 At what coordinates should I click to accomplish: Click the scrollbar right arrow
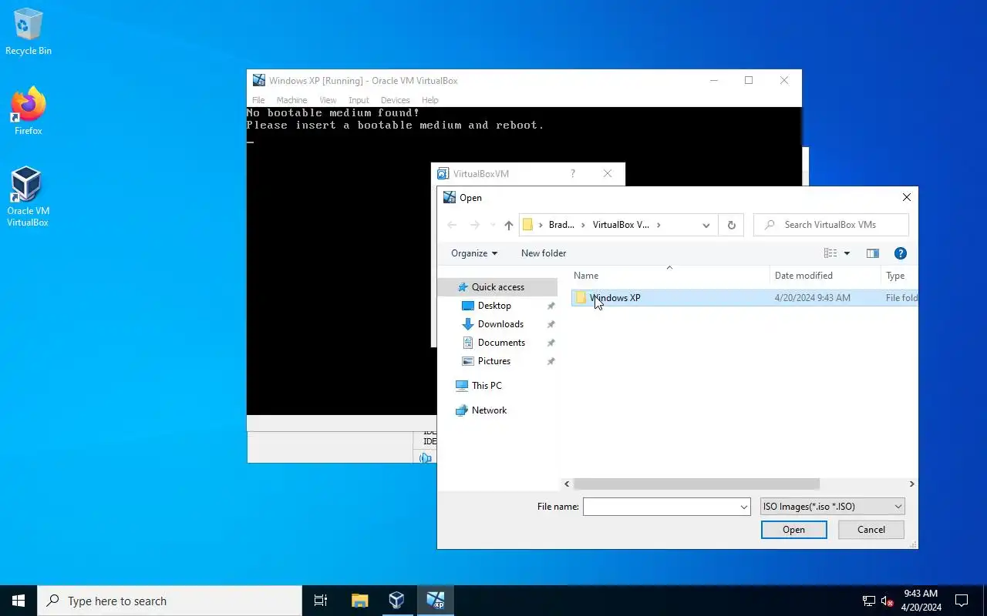911,484
